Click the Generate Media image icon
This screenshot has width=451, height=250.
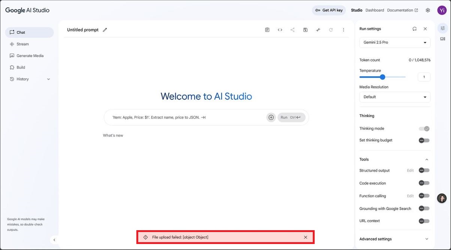tap(12, 56)
